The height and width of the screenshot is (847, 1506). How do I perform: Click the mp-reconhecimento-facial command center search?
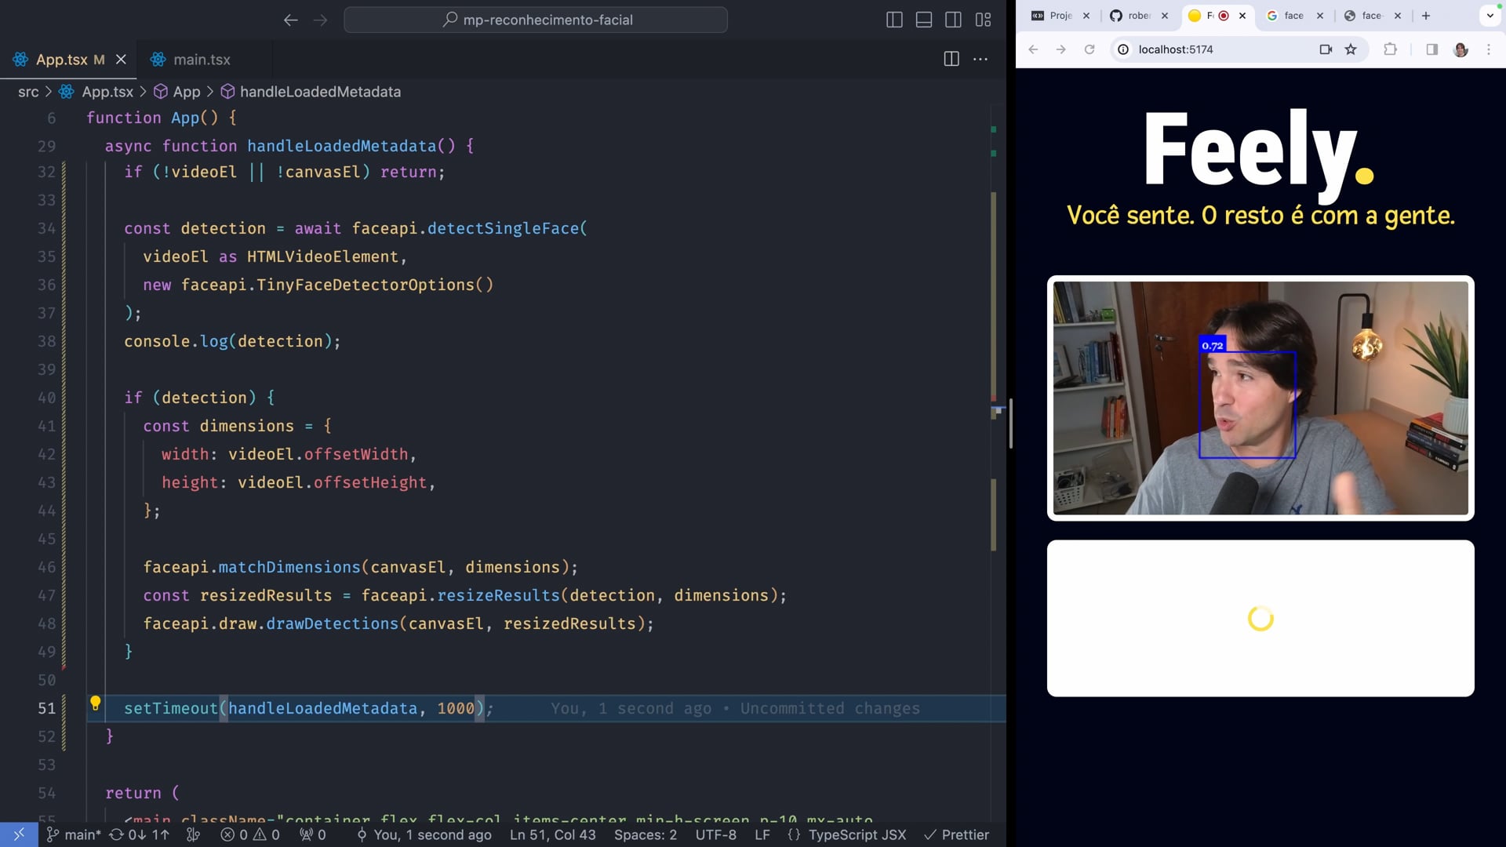tap(536, 20)
